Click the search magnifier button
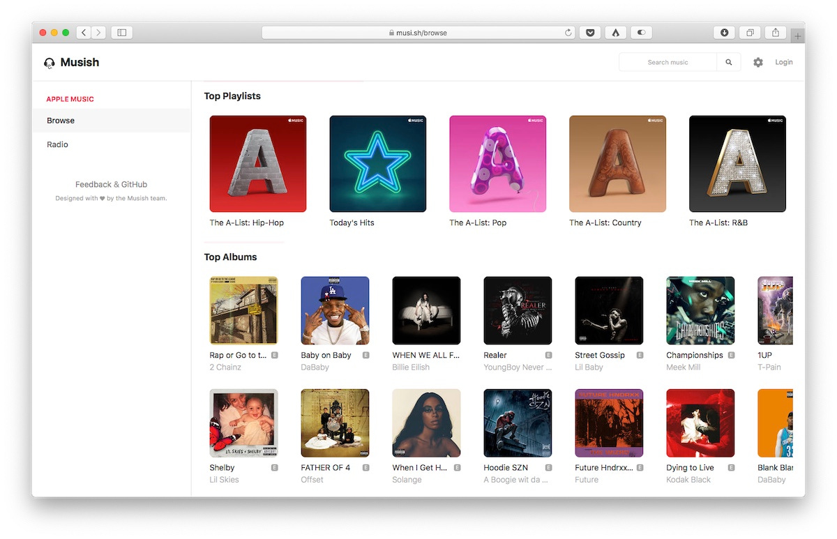Viewport: 837px width, 539px height. [729, 62]
